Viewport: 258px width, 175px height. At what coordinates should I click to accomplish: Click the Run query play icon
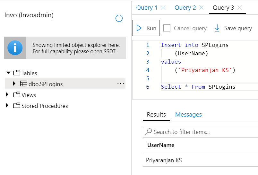139,28
